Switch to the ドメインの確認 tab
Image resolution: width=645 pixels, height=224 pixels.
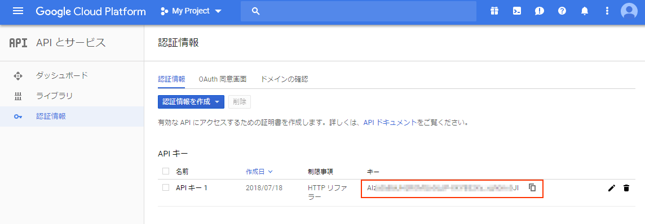pos(285,79)
